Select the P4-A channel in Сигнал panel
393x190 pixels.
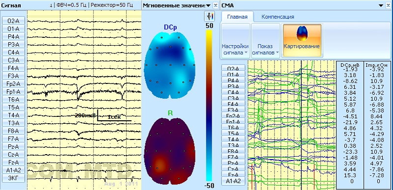(14, 36)
